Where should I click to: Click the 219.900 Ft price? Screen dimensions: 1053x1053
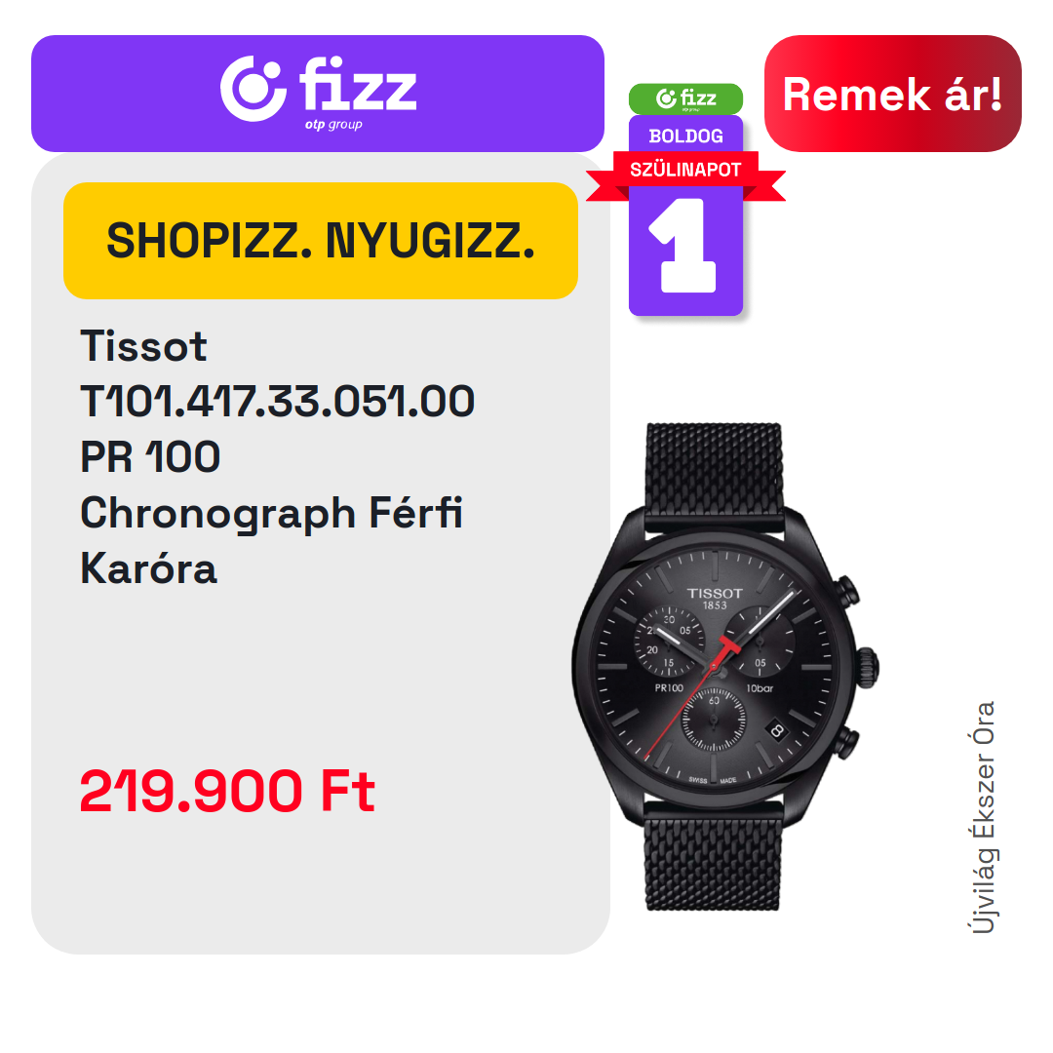point(227,791)
